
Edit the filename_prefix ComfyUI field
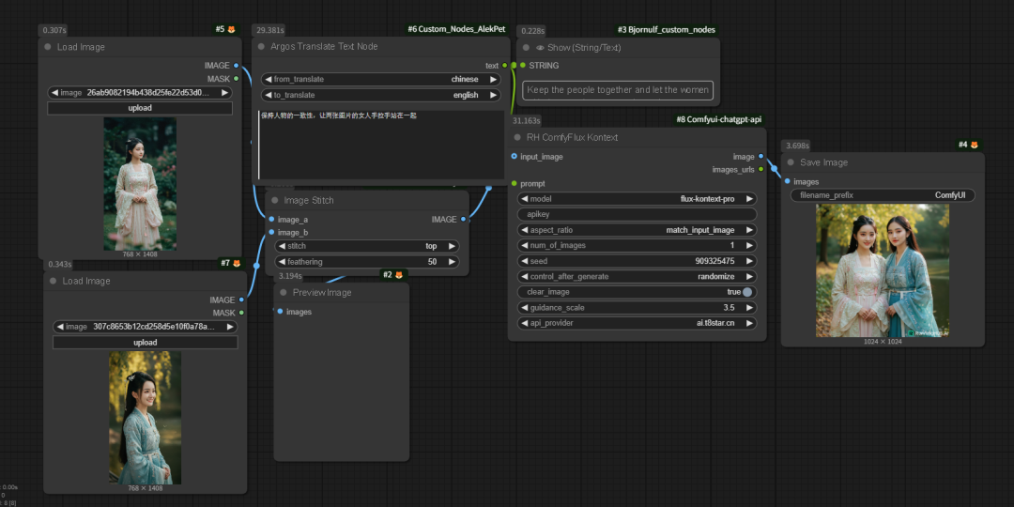pos(883,195)
